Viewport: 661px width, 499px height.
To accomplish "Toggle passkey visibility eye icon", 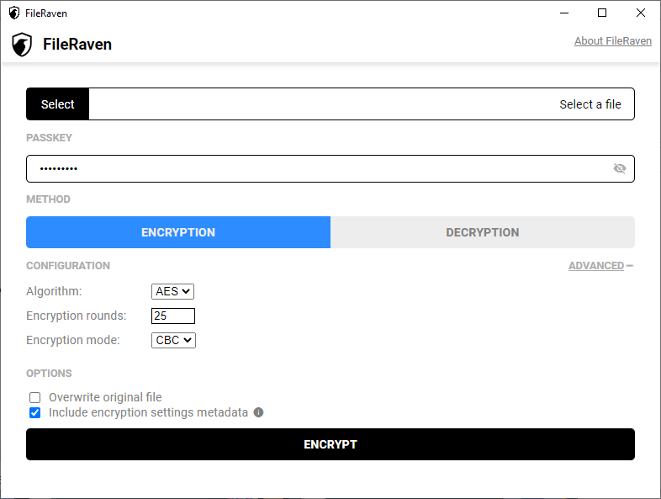I will [619, 169].
